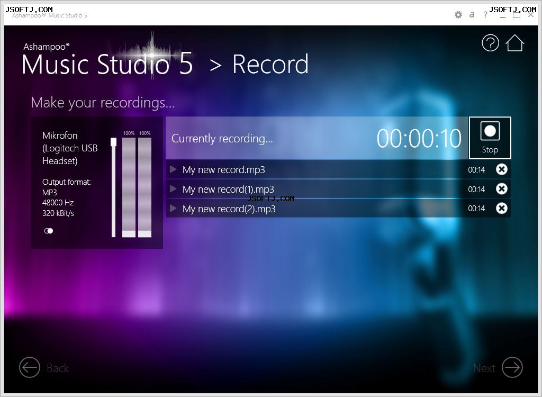Delete My new record.mp3 from list

click(502, 169)
